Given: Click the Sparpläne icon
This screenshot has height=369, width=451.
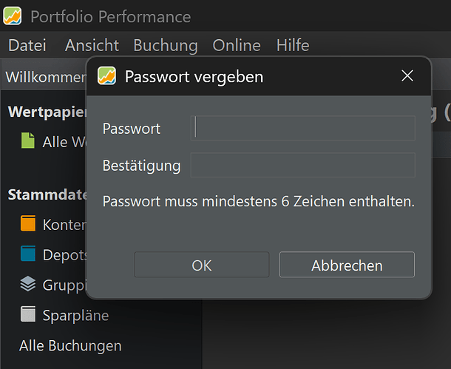Looking at the screenshot, I should click(x=28, y=315).
